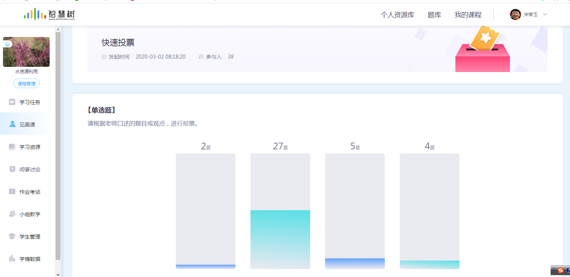The width and height of the screenshot is (570, 277).
Task: Click the 见面课 person icon
Action: (12, 124)
